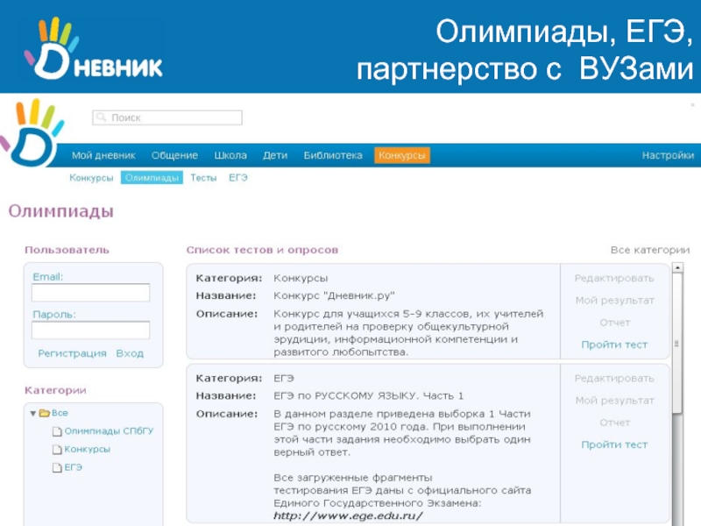Click Пройти тест for Конкурс "Дневник.ру"
Viewport: 701px width, 526px height.
(614, 345)
